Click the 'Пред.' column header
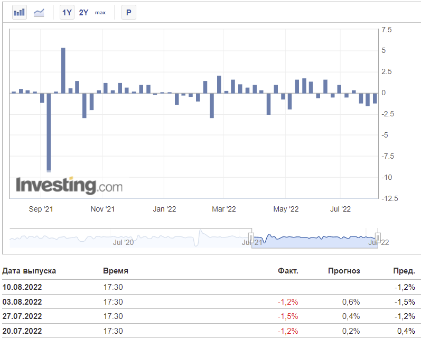The width and height of the screenshot is (421, 338). click(x=404, y=271)
